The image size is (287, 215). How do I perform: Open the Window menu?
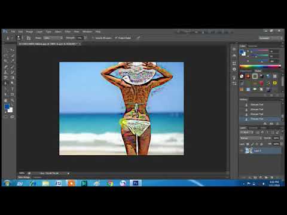coord(87,32)
